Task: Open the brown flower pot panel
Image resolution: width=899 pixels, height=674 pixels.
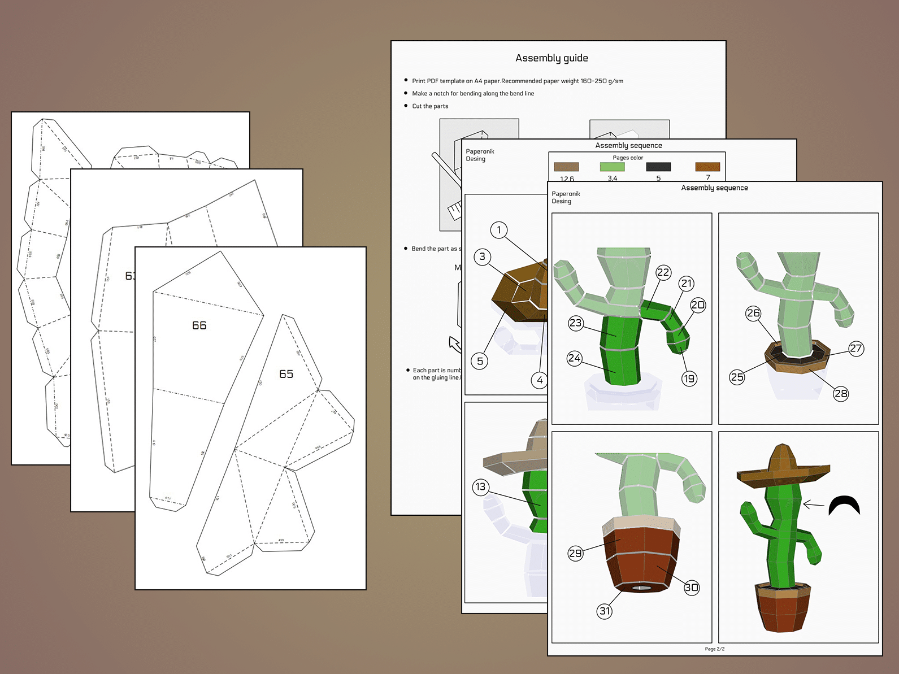Action: point(631,537)
